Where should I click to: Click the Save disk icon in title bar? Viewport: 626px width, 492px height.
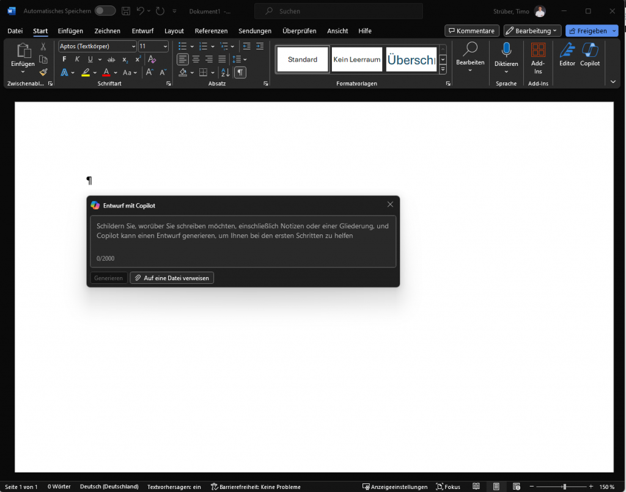click(125, 11)
